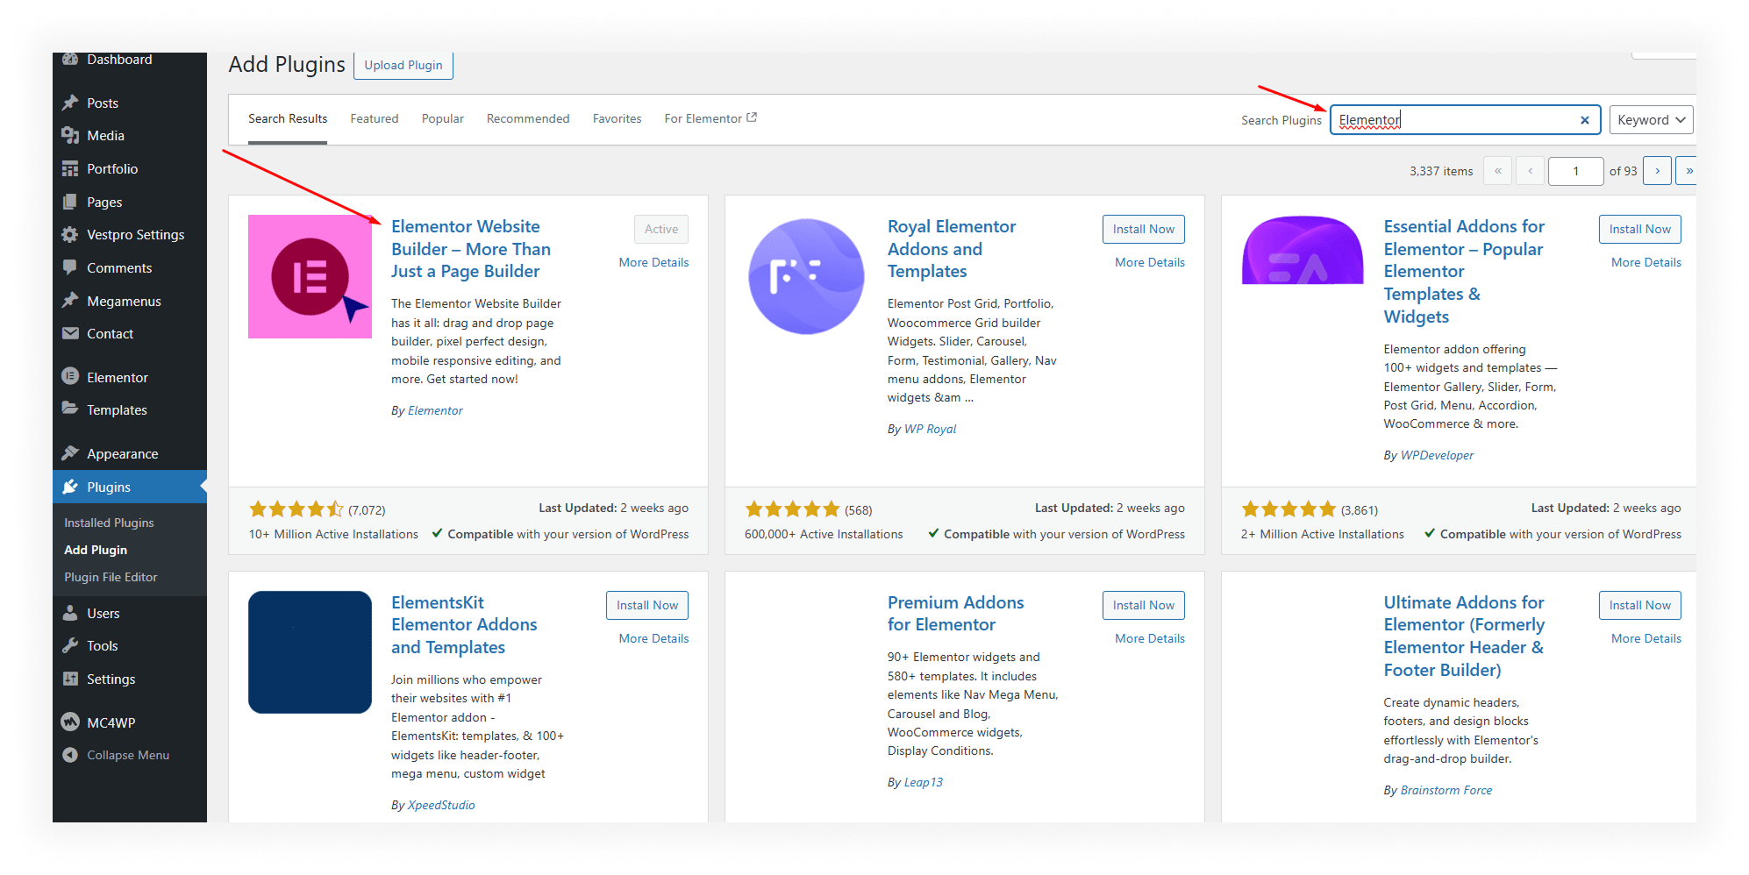1749x875 pixels.
Task: Click the Portfolio grid icon
Action: (70, 168)
